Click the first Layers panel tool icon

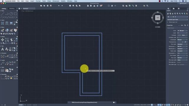tap(168, 14)
